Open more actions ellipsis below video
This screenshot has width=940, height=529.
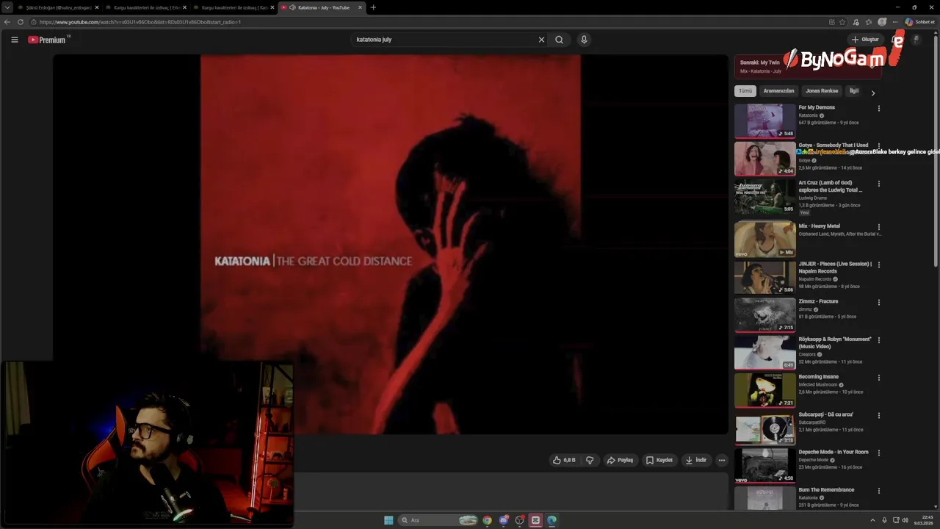(721, 460)
